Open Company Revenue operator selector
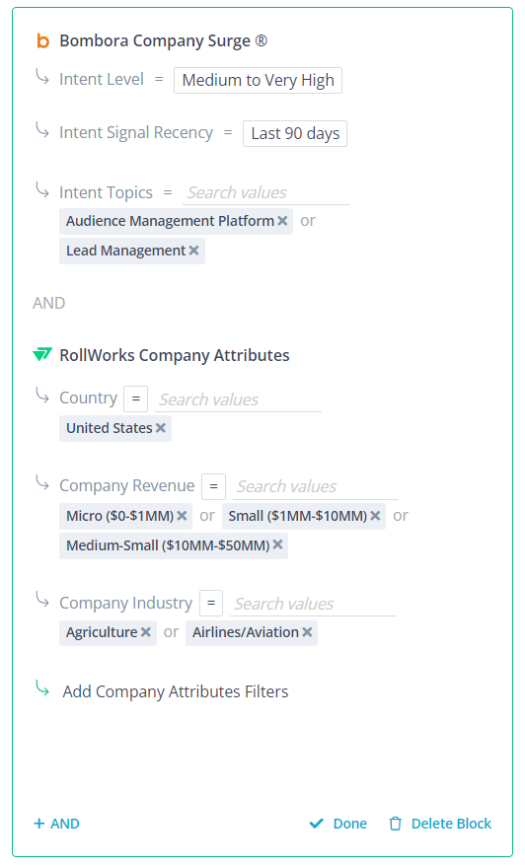This screenshot has height=868, width=525. [x=213, y=486]
